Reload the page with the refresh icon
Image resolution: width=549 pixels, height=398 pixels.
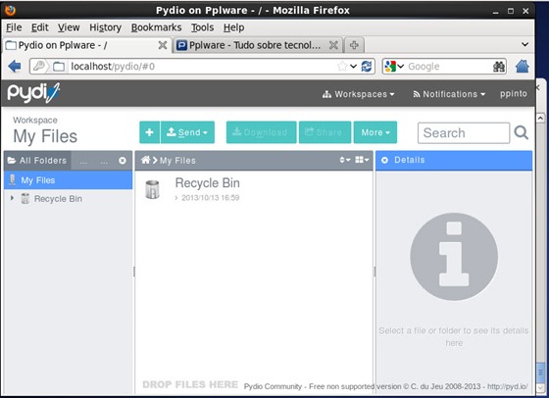coord(367,66)
